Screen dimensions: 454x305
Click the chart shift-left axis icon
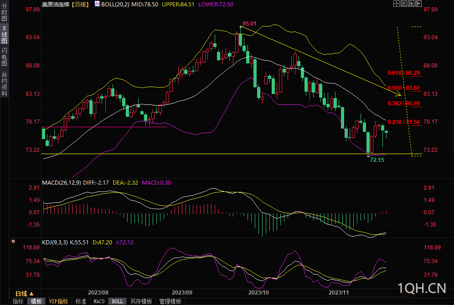click(x=404, y=4)
